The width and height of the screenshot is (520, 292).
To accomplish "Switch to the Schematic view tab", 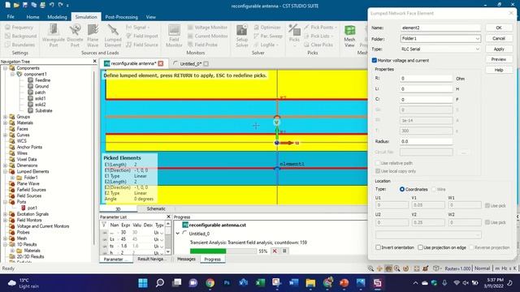I will [x=156, y=208].
